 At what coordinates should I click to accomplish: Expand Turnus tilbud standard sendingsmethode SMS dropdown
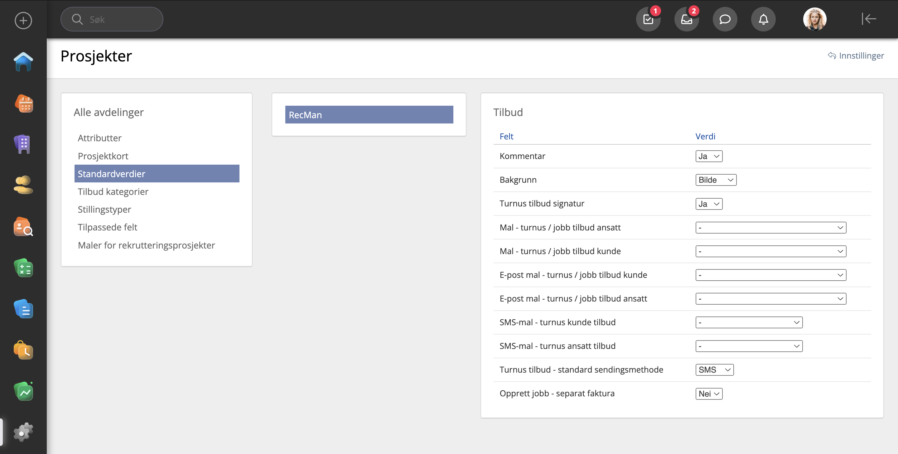(714, 369)
